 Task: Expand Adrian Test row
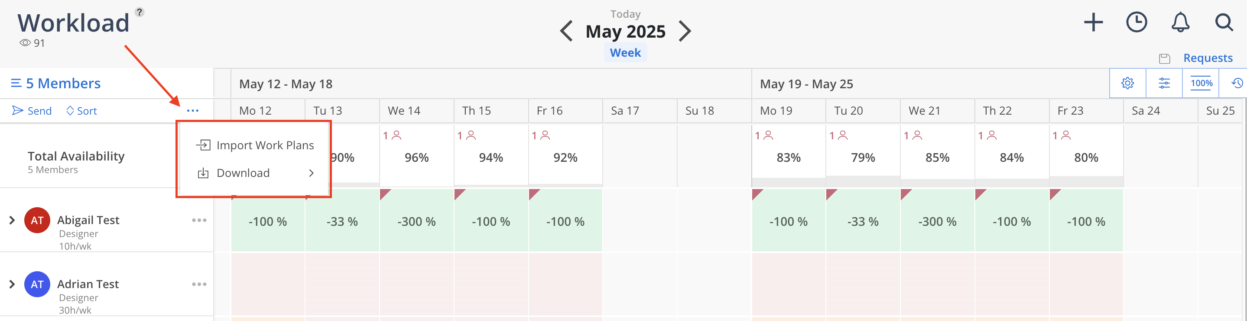point(12,284)
